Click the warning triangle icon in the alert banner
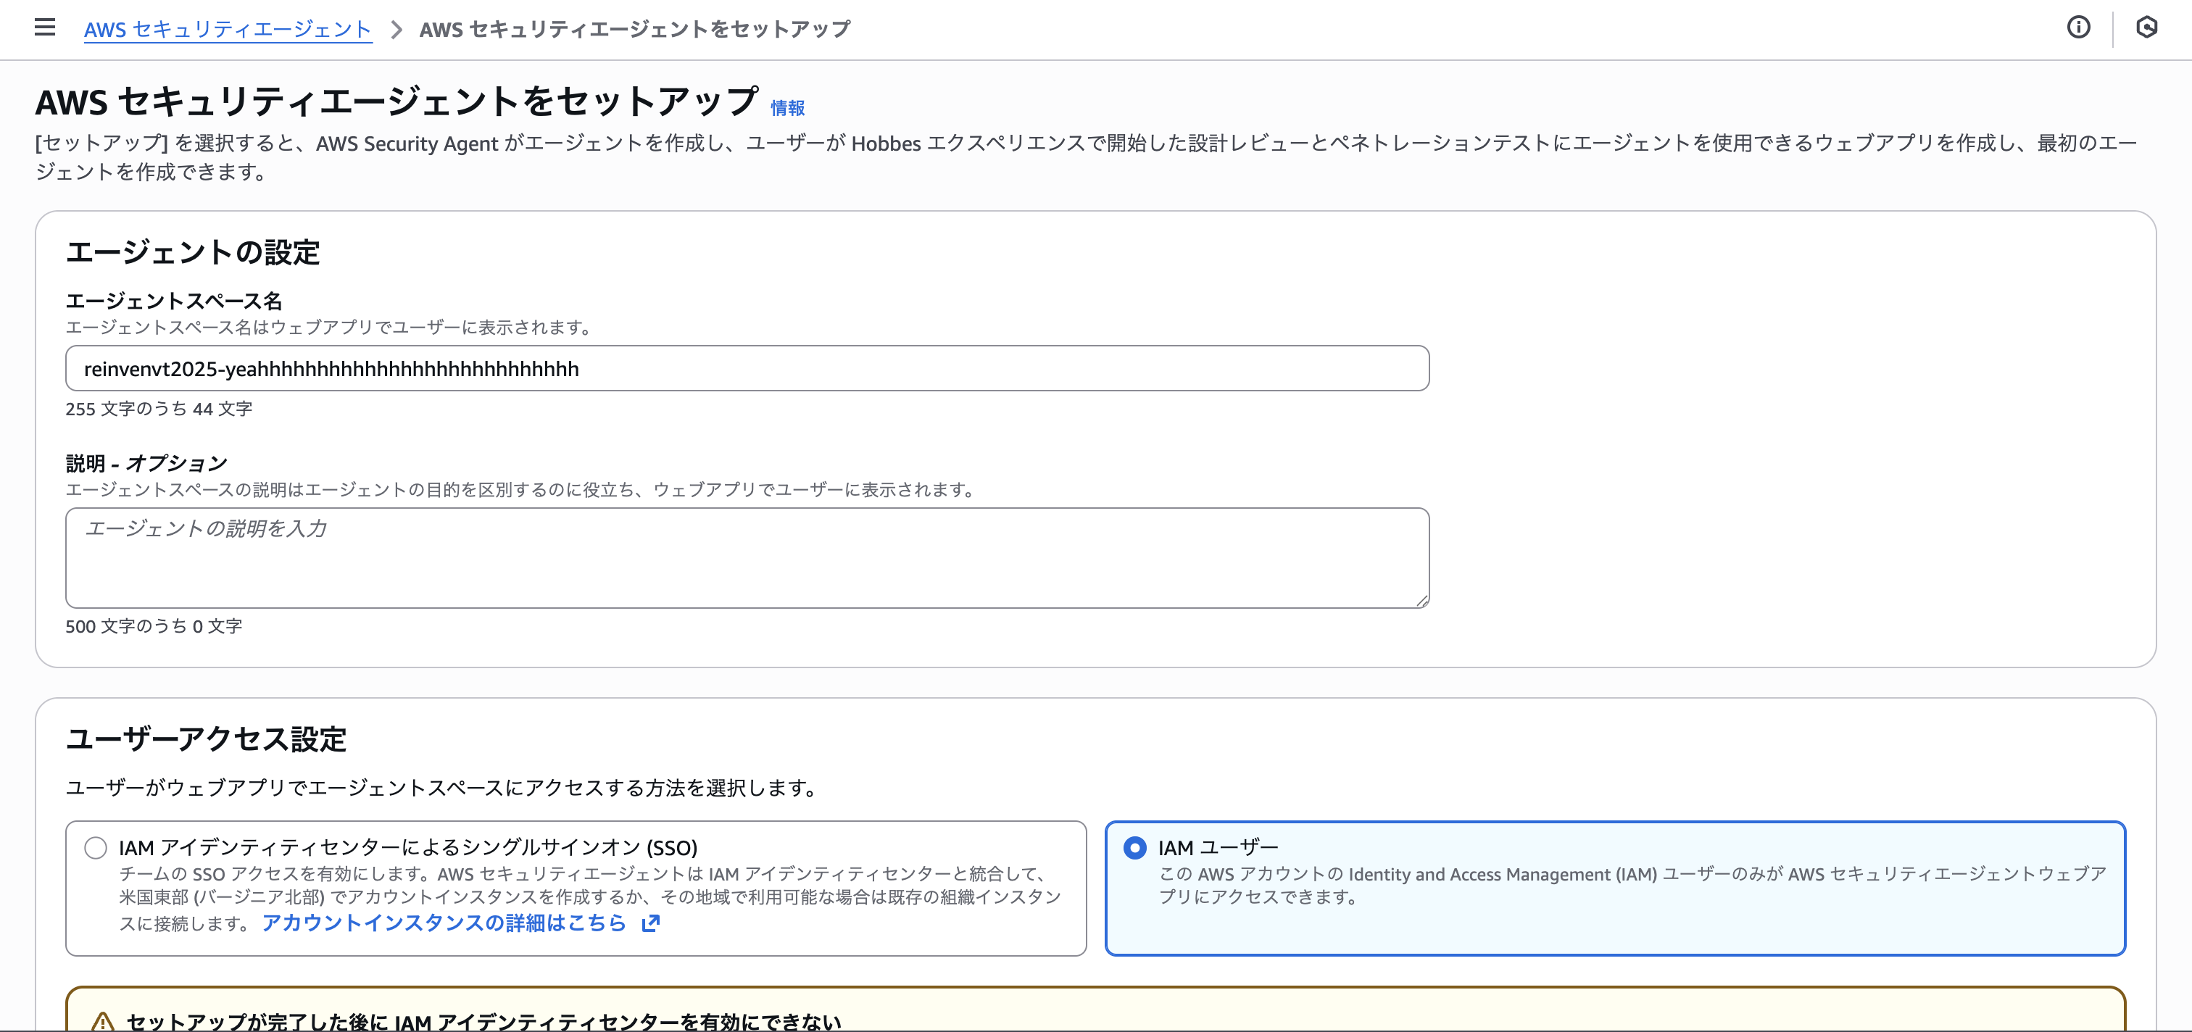 coord(101,1021)
